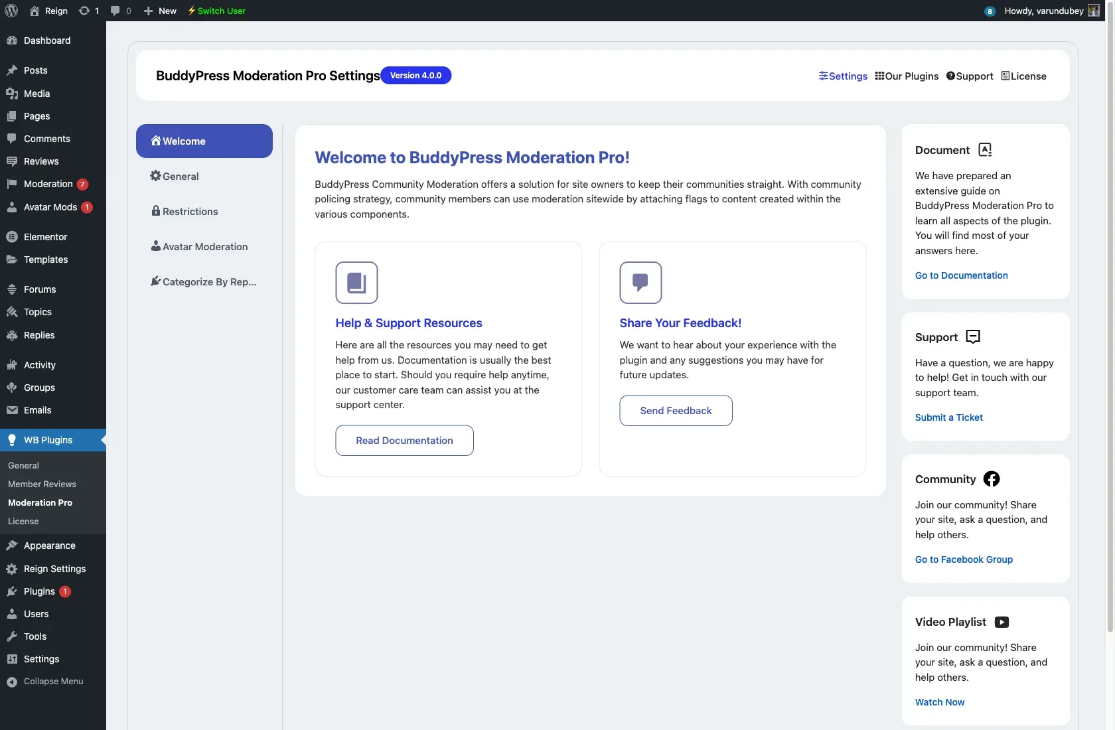Open the Comments sidebar menu
Screen dimensions: 1115x730
(53, 139)
